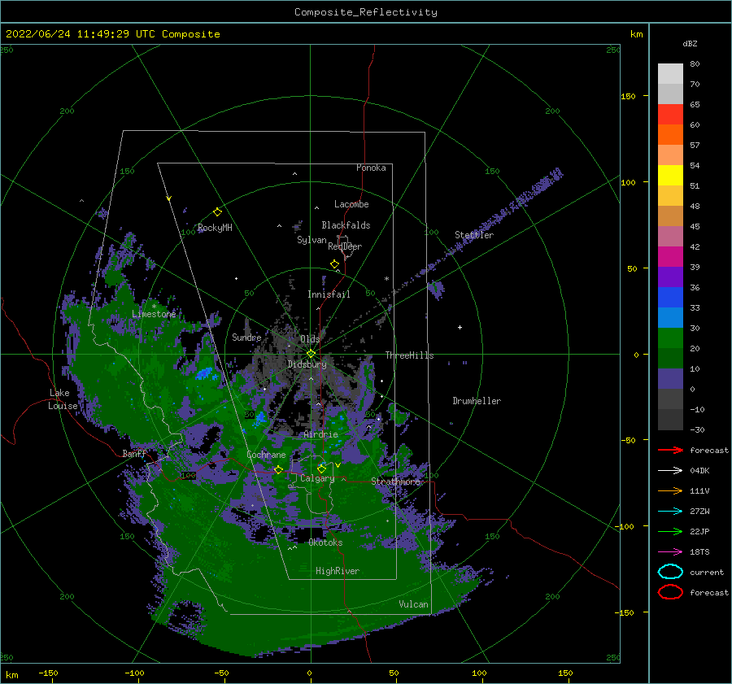The image size is (732, 684).
Task: Click the Ponoka city label
Action: (x=371, y=168)
